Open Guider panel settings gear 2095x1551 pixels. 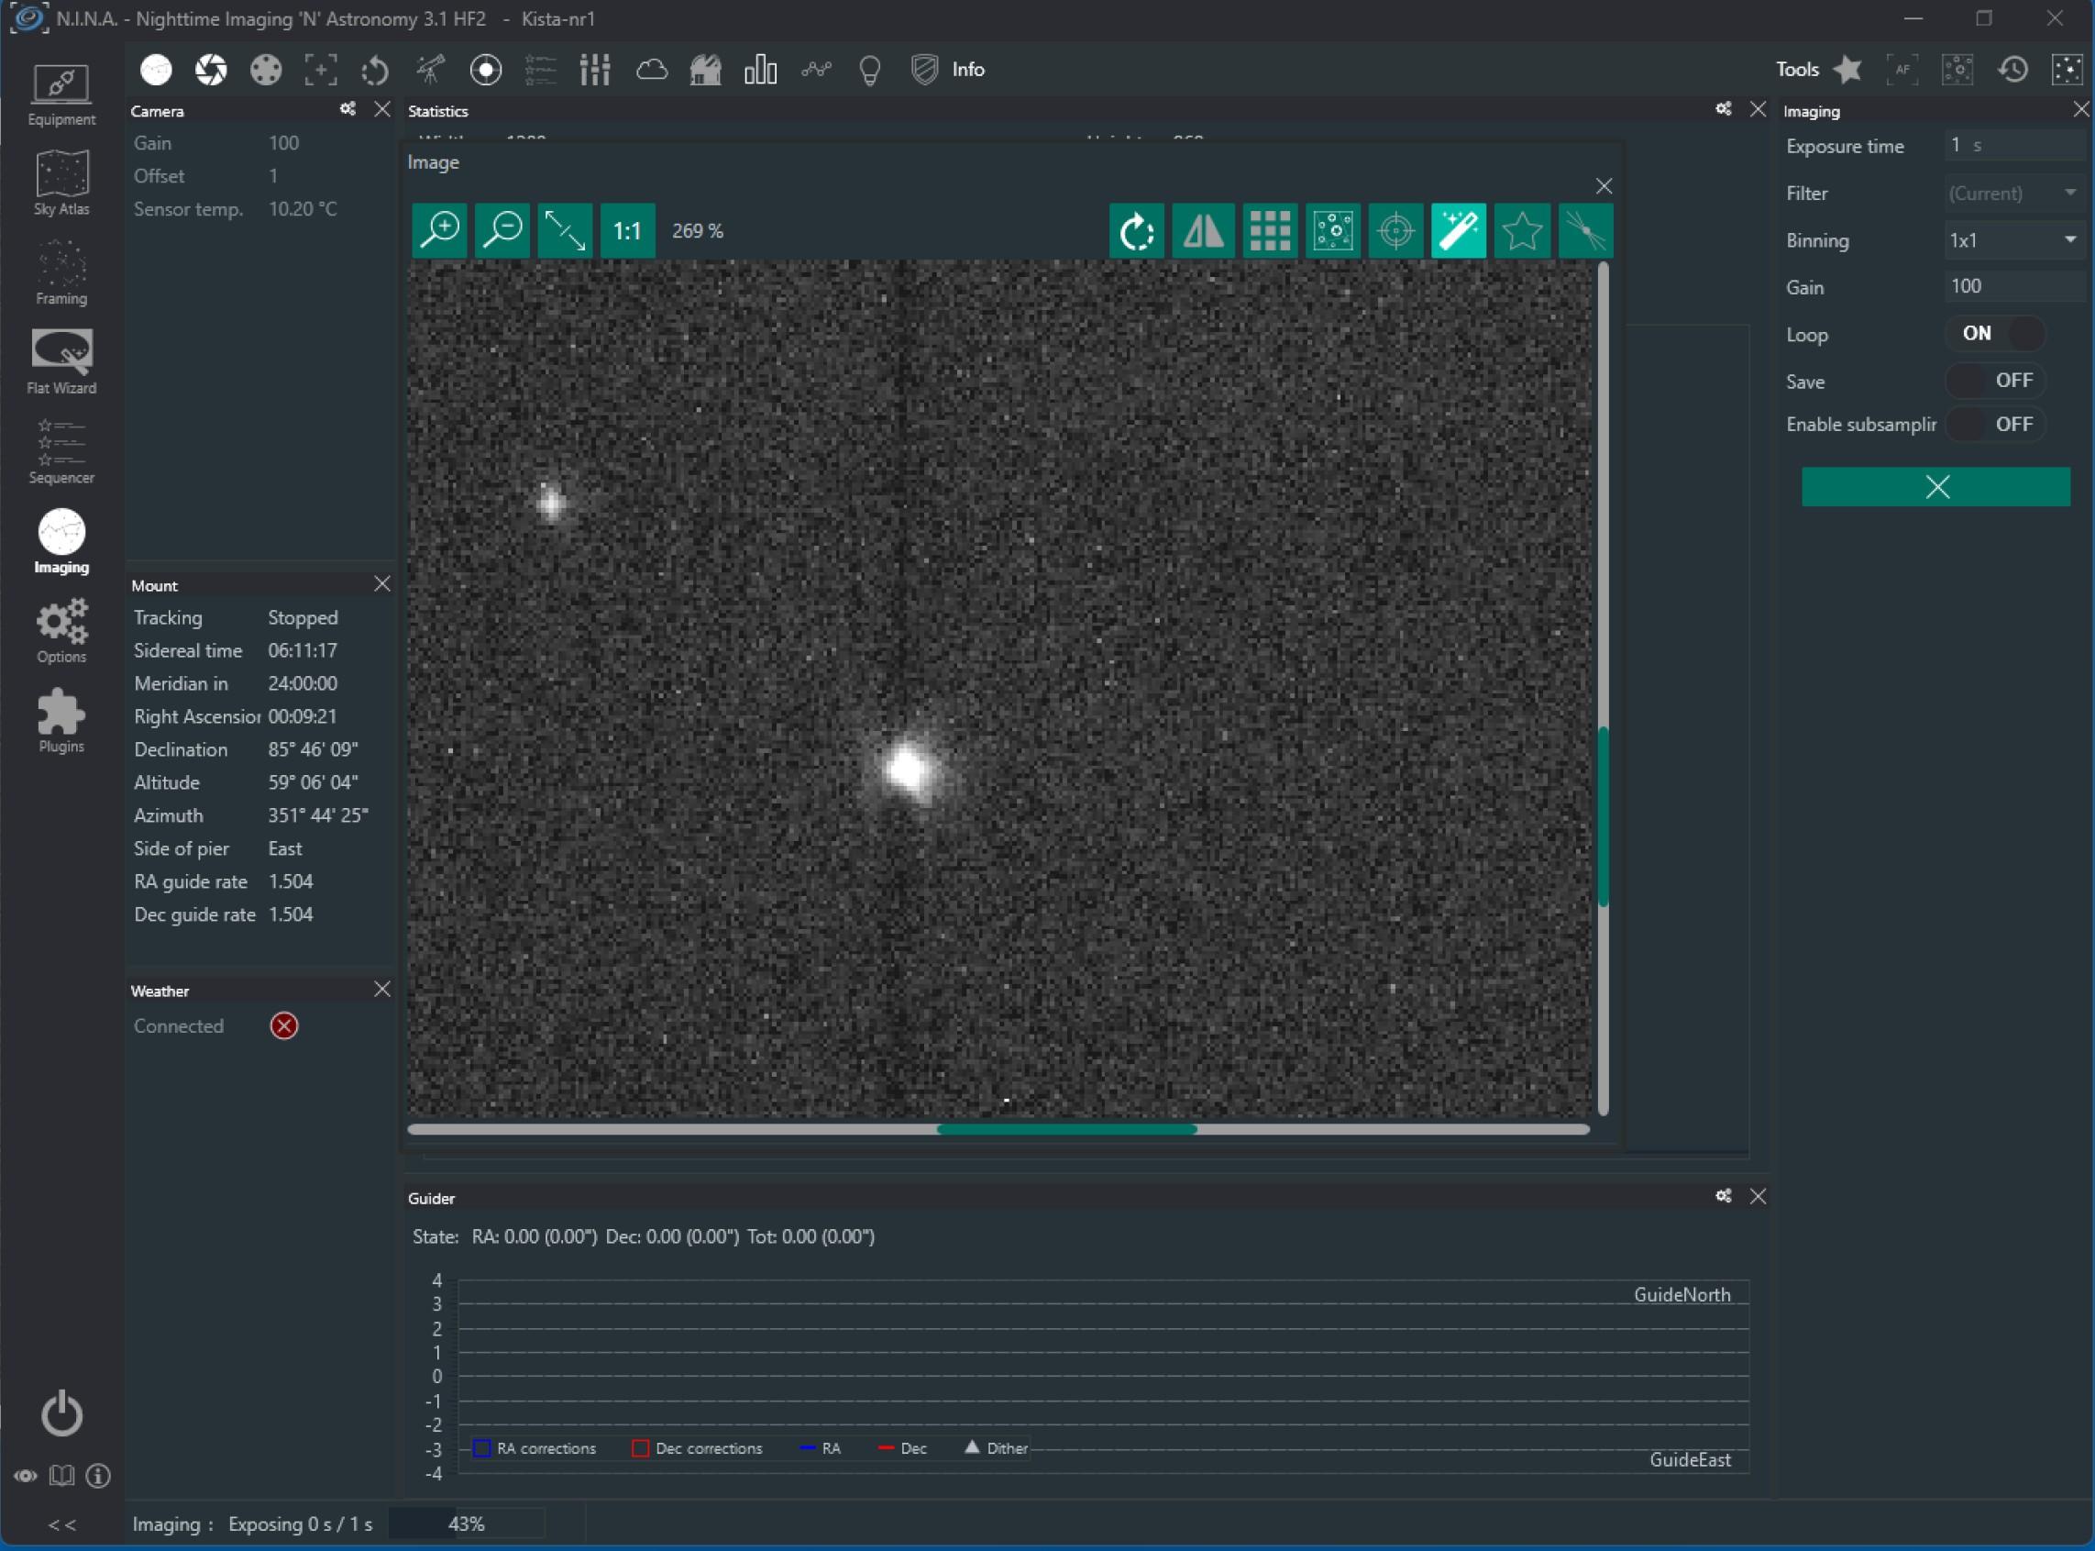1724,1196
